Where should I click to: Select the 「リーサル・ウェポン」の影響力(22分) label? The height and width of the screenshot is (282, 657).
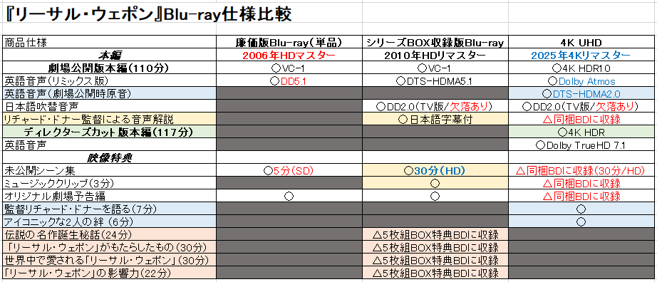109,273
